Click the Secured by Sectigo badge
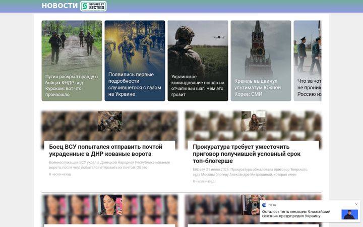Image resolution: width=363 pixels, height=227 pixels. (93, 6)
